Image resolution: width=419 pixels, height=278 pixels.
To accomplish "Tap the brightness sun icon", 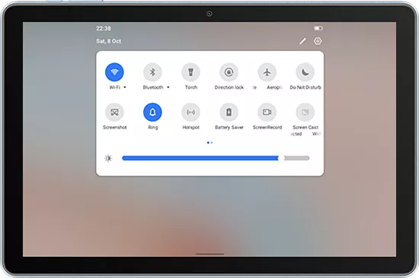I will tap(108, 158).
